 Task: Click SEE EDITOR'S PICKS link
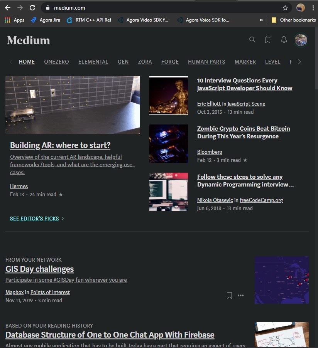tap(34, 219)
